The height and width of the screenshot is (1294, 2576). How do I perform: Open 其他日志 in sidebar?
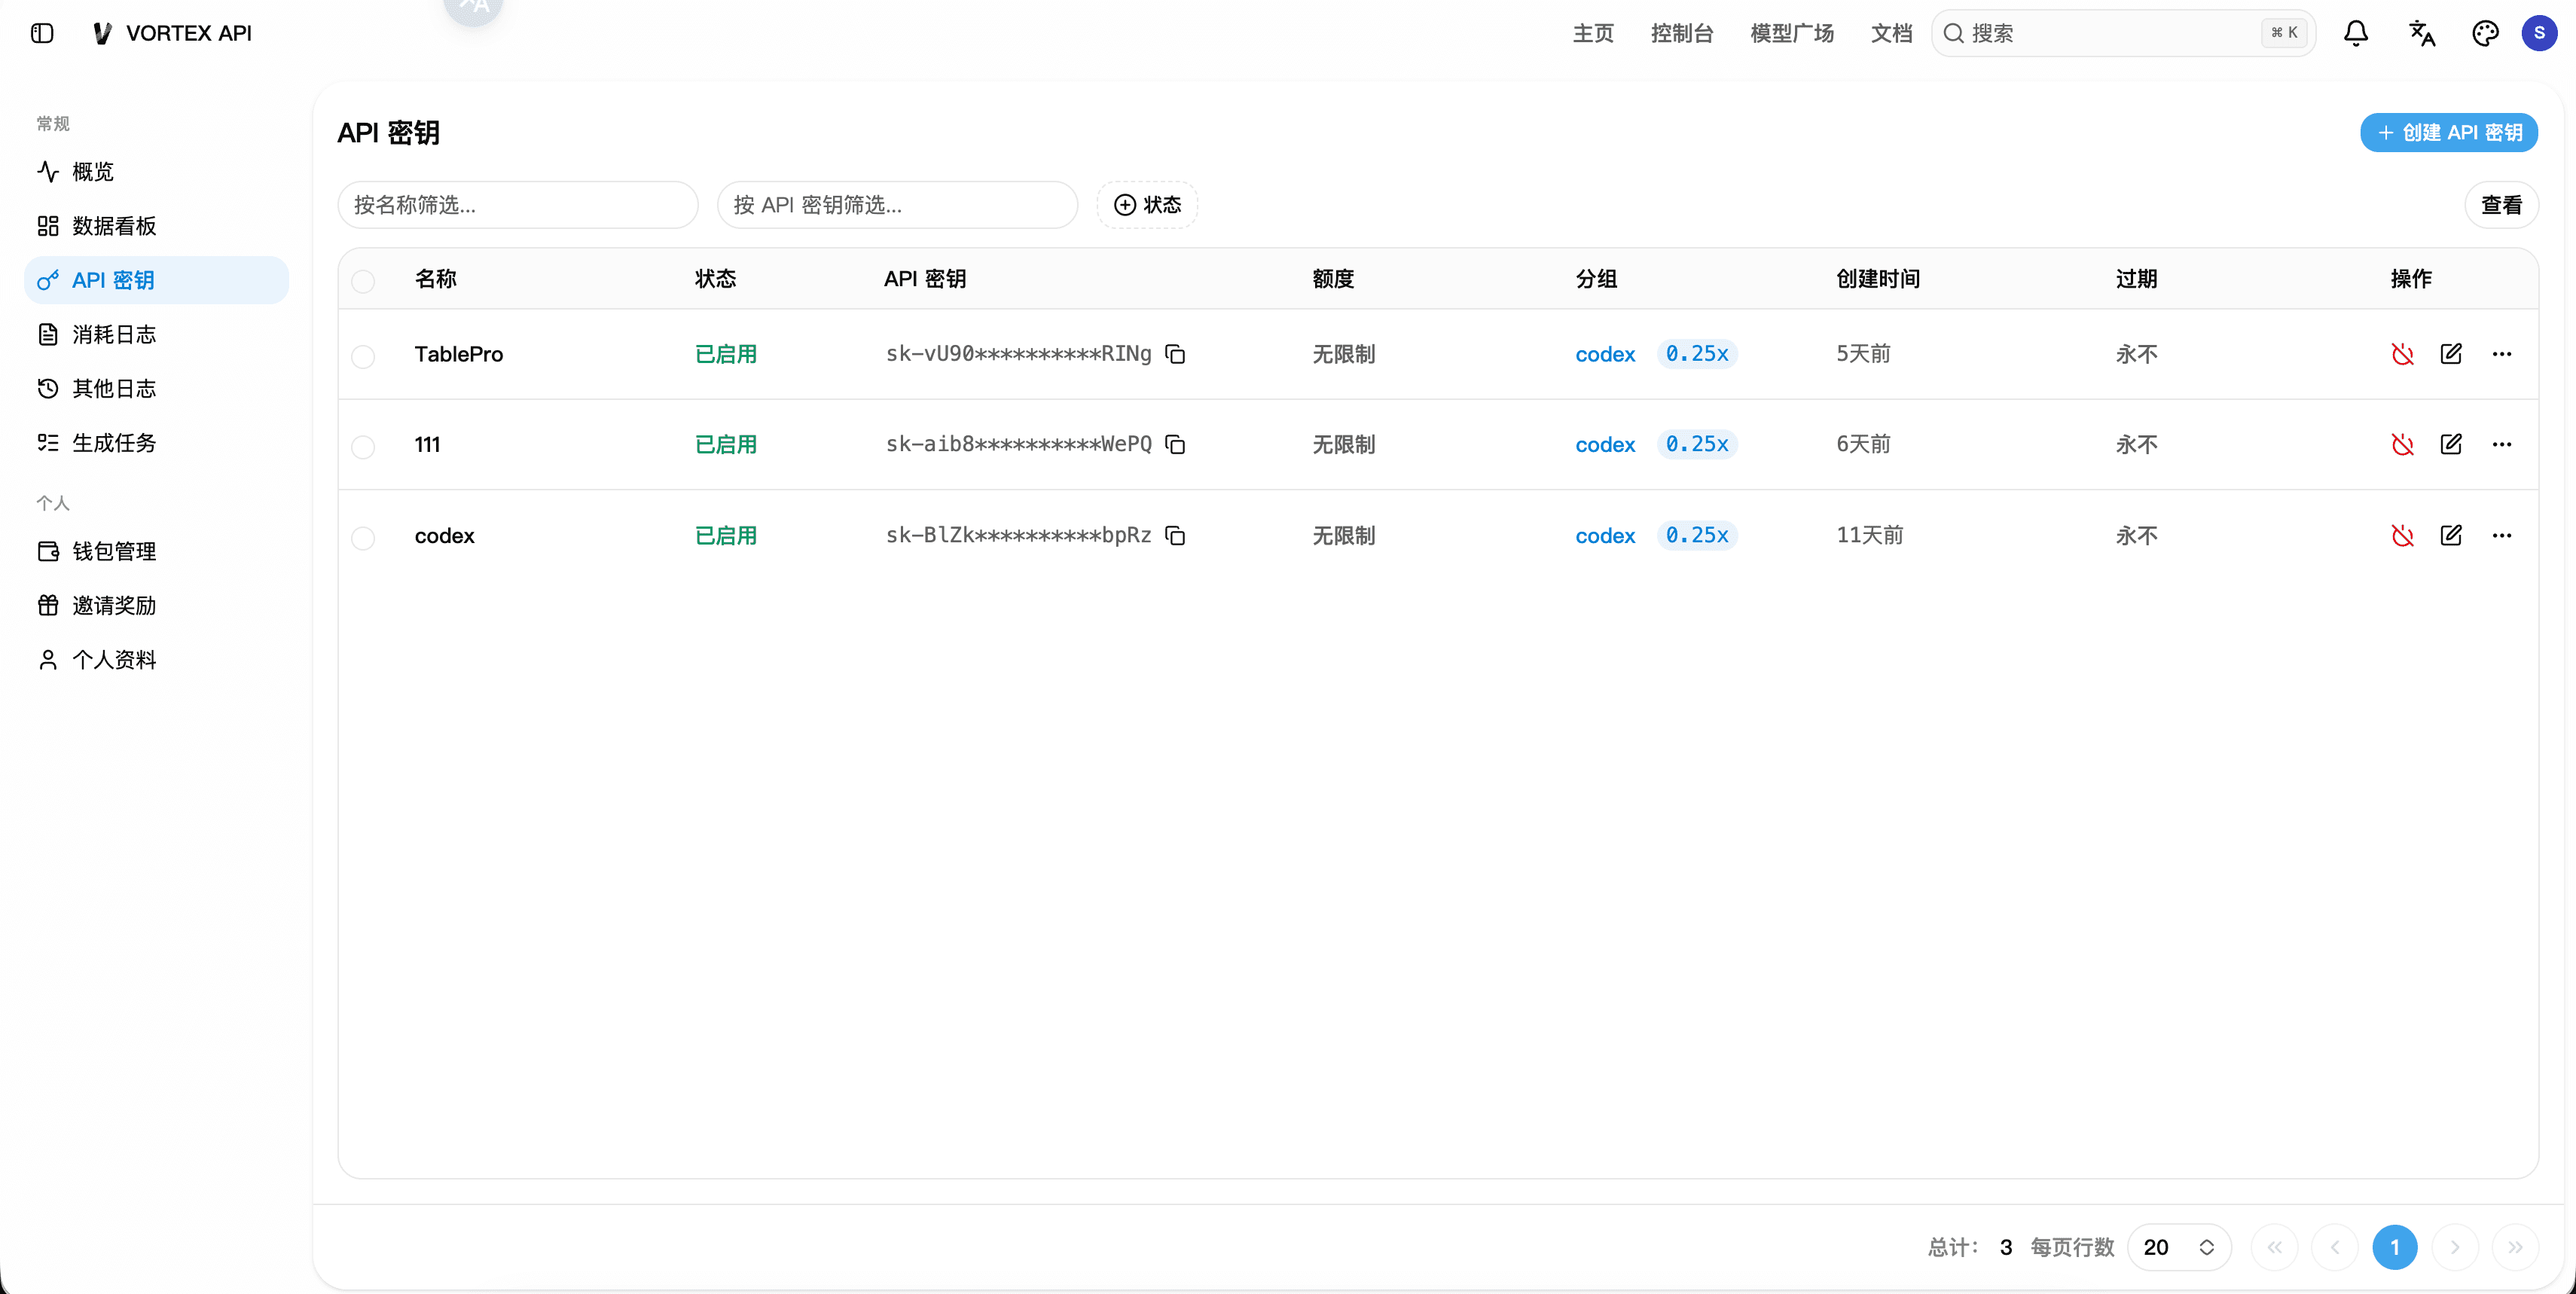(156, 388)
